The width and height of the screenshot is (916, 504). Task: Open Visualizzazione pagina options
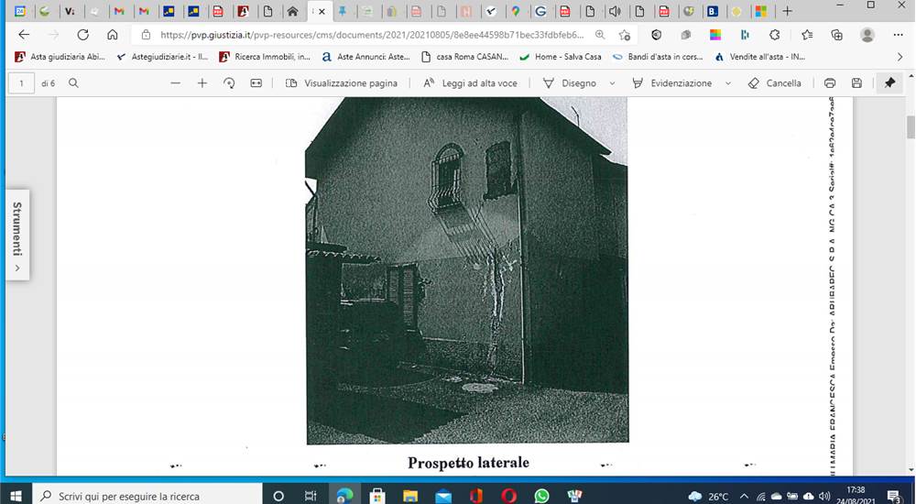click(342, 83)
